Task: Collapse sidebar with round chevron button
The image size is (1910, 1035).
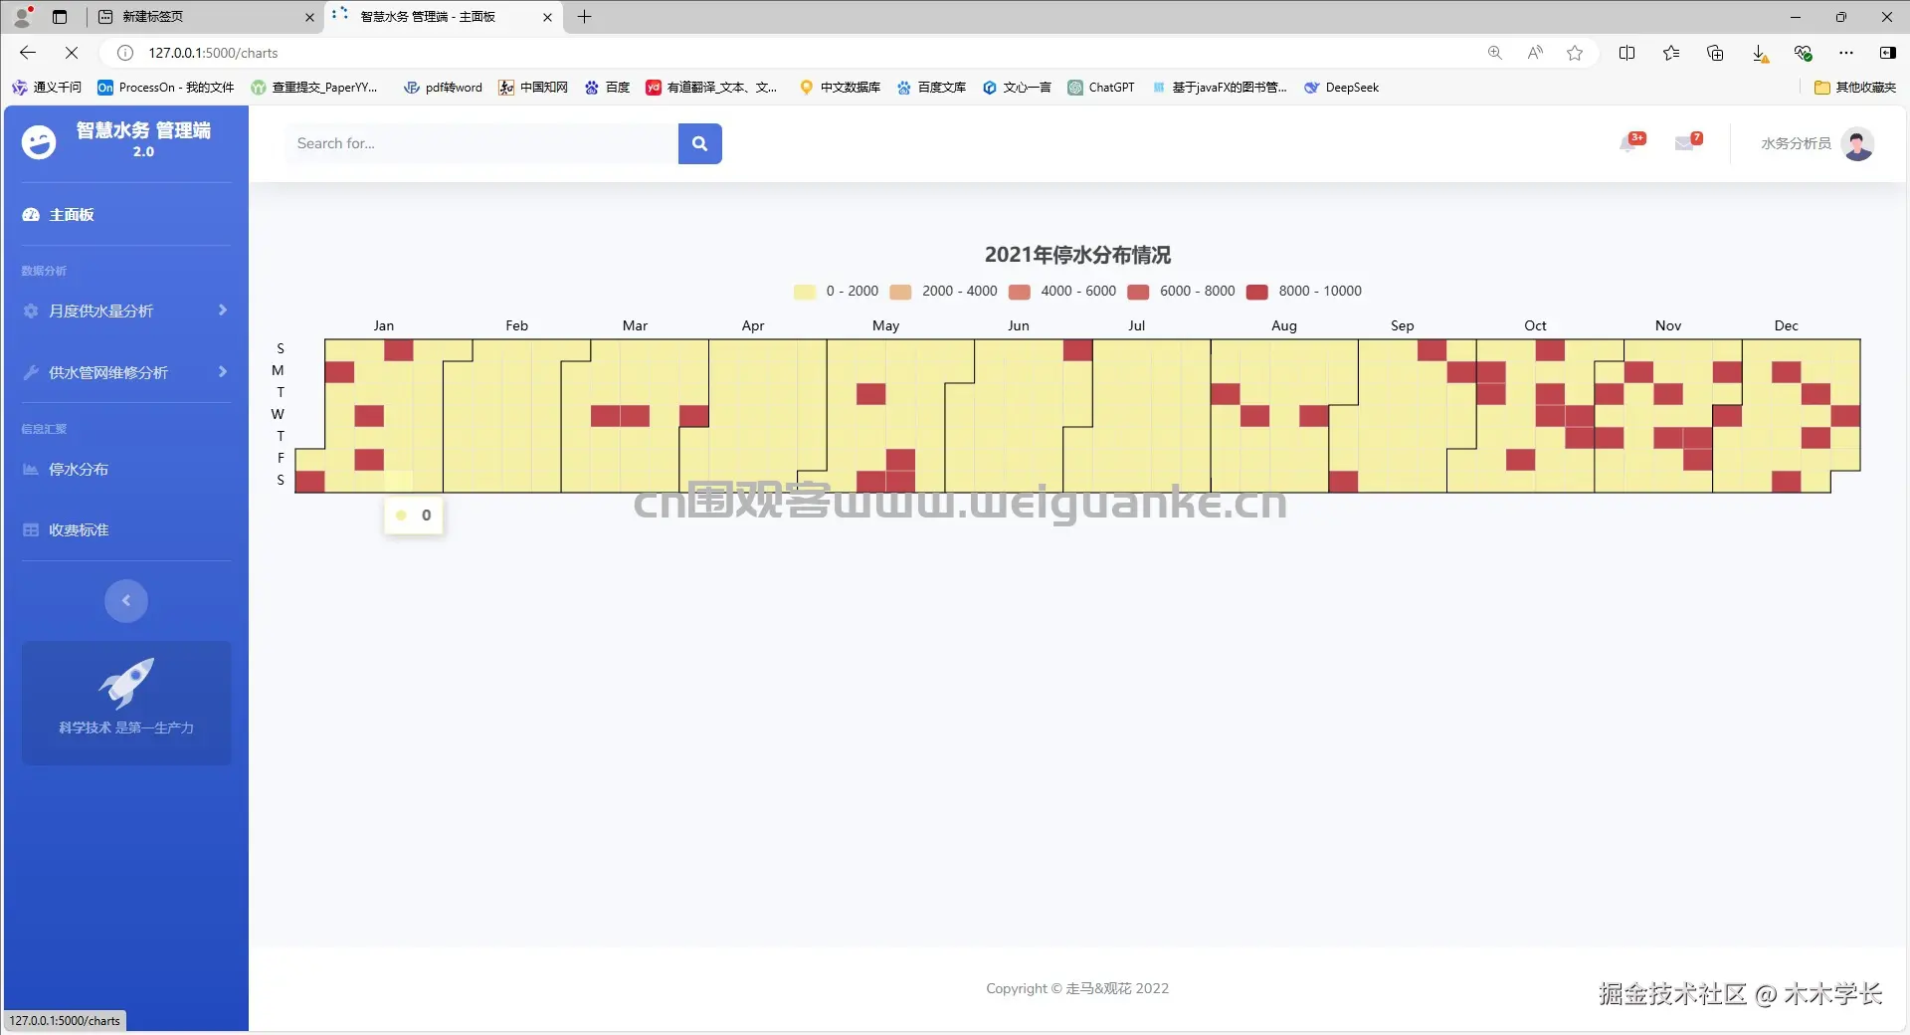Action: coord(126,600)
